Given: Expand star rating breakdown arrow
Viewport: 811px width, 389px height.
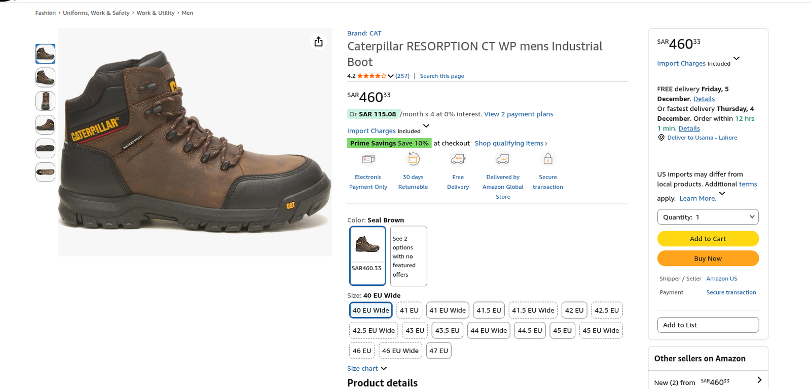Looking at the screenshot, I should (x=390, y=76).
